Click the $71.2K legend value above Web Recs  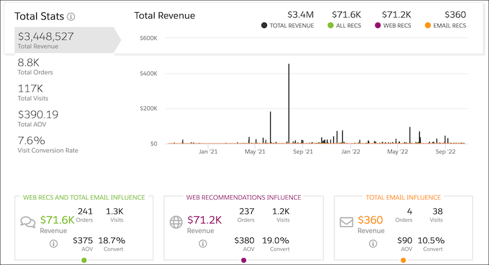396,15
